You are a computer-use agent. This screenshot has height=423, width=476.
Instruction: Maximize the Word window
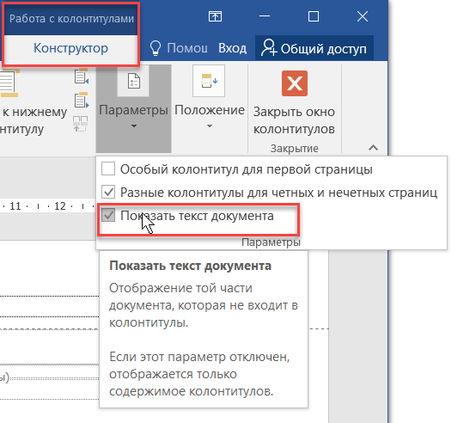pos(314,16)
